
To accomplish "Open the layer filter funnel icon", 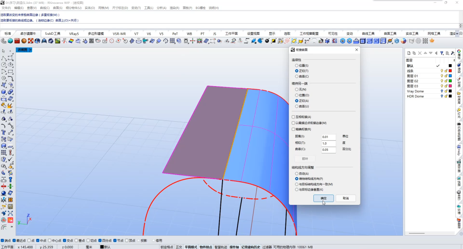I will 442,53.
